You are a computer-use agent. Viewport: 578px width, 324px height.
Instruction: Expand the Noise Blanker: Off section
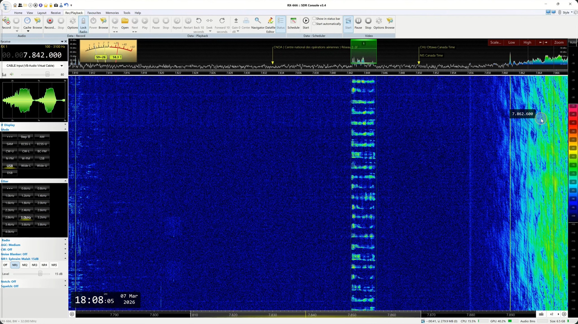[x=65, y=254]
